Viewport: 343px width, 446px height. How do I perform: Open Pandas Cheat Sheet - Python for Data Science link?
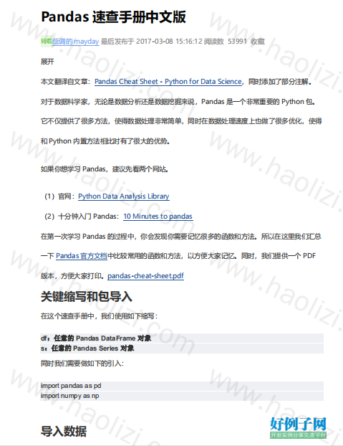click(x=168, y=82)
